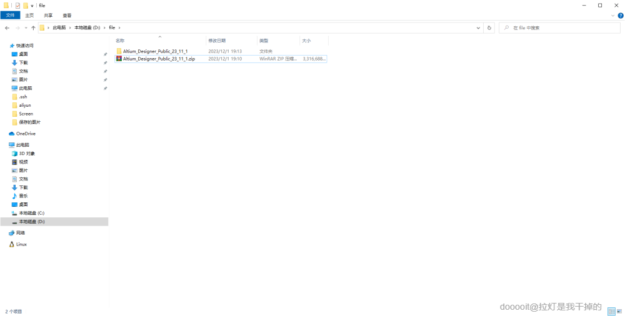Open 音乐 in the sidebar

point(24,196)
